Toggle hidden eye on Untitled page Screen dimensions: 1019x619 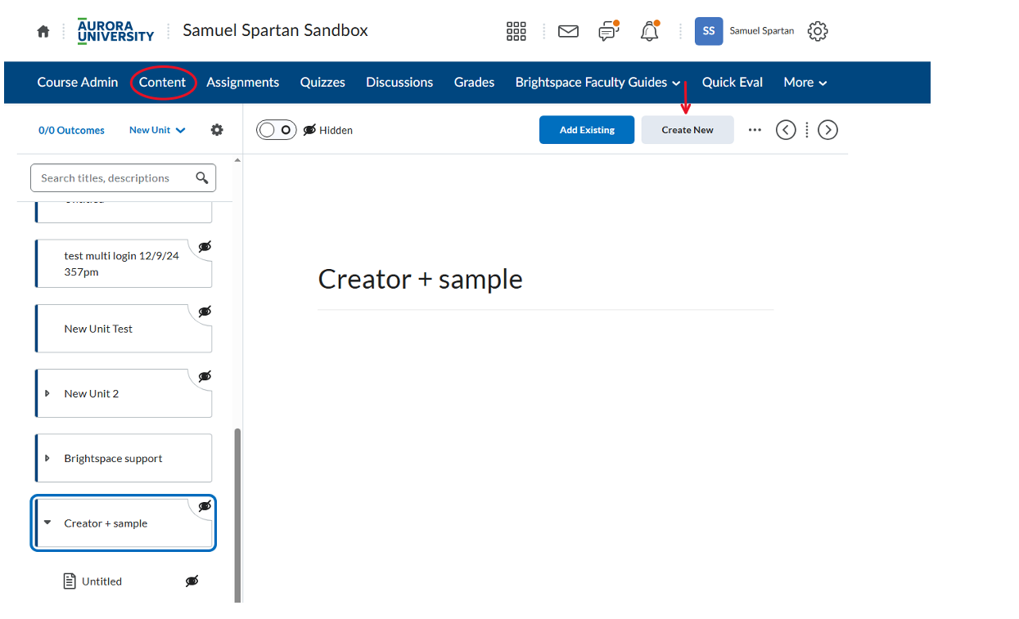[192, 581]
